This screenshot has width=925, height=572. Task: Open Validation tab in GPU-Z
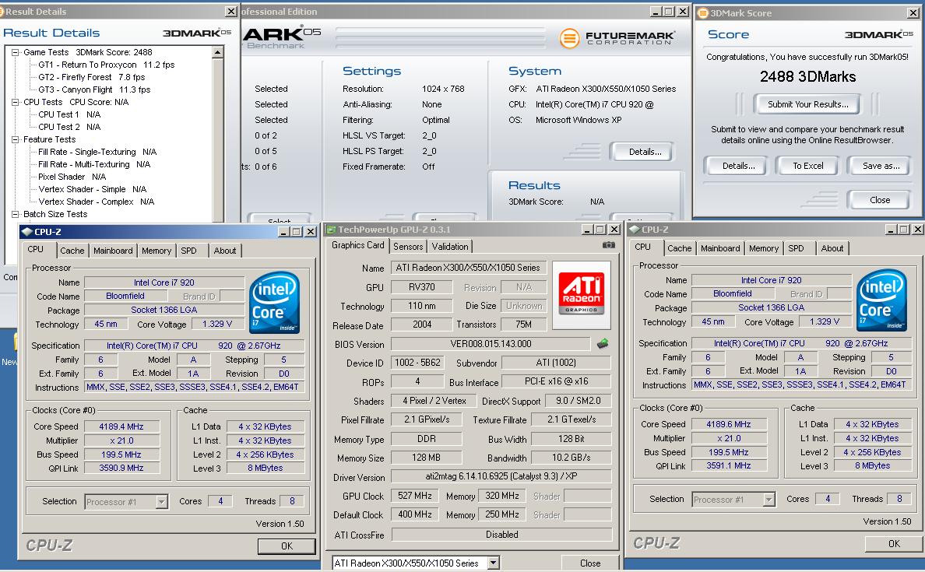(x=450, y=247)
